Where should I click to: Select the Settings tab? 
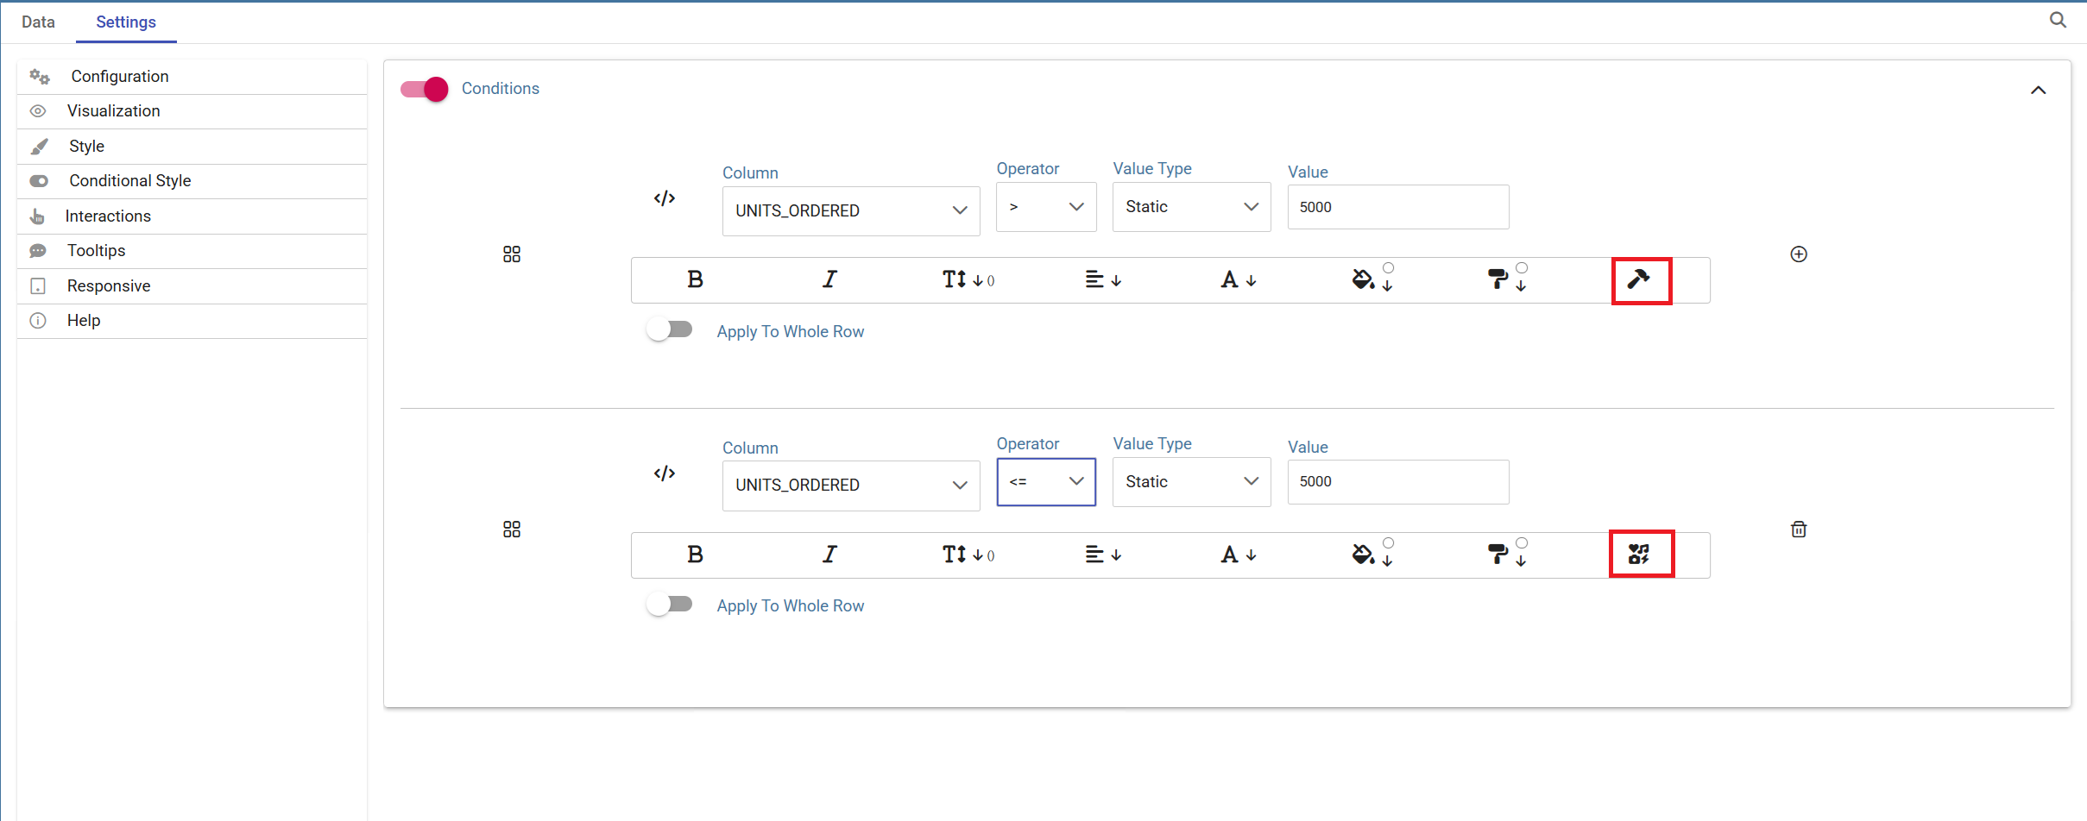[126, 22]
